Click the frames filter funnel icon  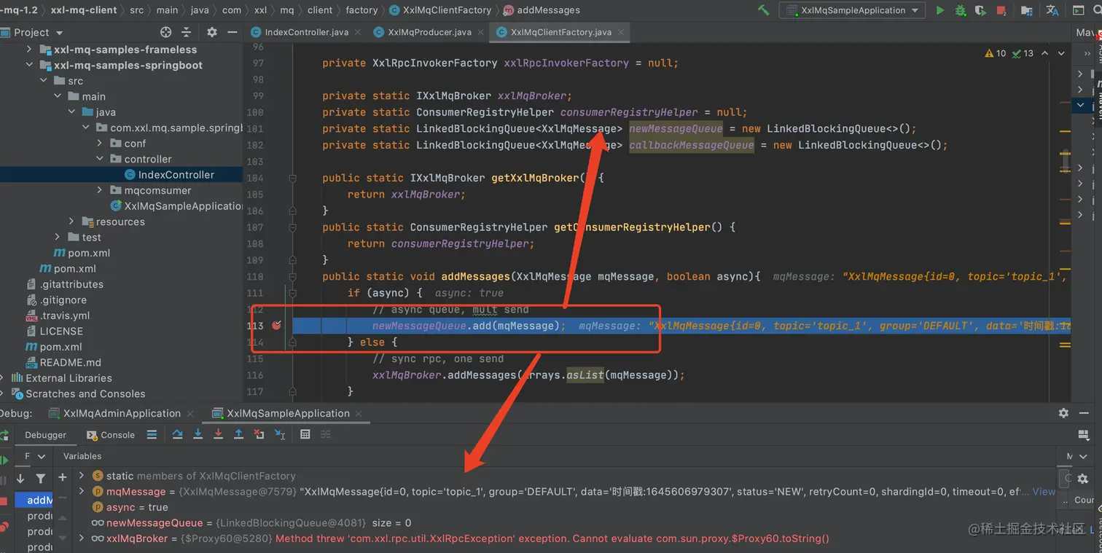tap(41, 479)
